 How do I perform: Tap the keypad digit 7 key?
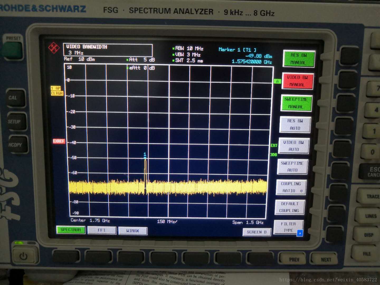(374, 89)
